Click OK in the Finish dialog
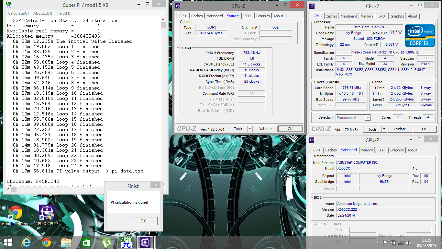The image size is (442, 249). 143,221
